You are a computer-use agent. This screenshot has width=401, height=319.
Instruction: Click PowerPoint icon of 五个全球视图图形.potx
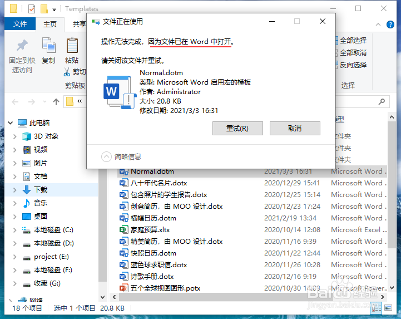click(x=124, y=288)
